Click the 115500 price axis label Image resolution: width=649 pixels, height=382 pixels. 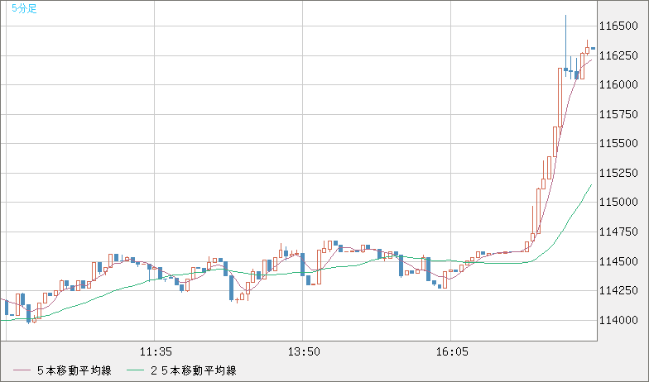pyautogui.click(x=620, y=143)
